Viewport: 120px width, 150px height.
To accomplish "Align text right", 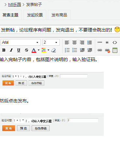I will point(82,42).
